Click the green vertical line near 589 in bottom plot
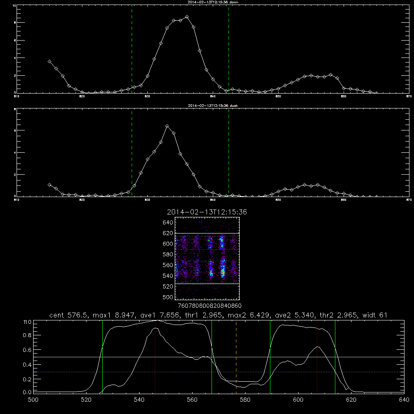 [x=270, y=356]
